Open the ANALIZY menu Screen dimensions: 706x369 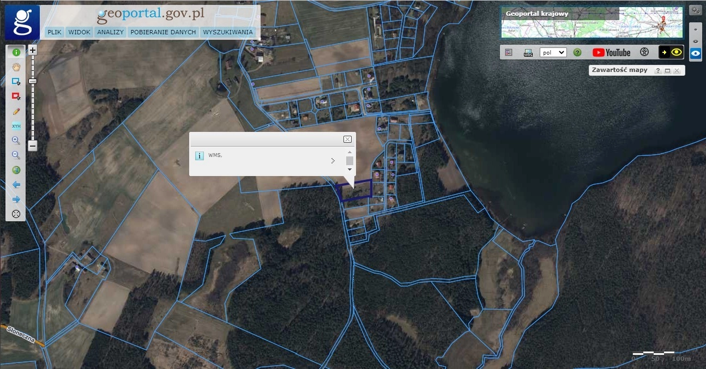tap(110, 32)
